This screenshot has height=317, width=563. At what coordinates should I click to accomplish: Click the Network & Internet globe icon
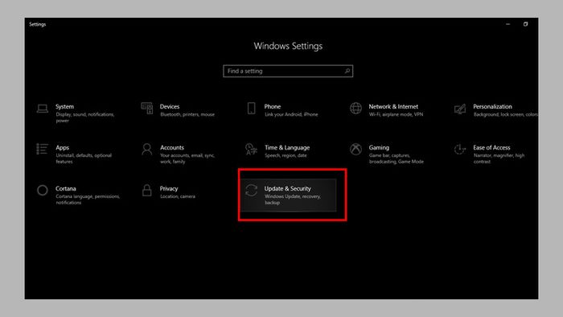click(x=355, y=108)
